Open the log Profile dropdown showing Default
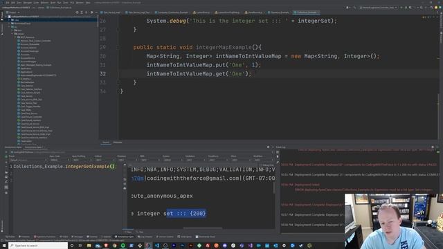443x249 pixels. pyautogui.click(x=28, y=160)
